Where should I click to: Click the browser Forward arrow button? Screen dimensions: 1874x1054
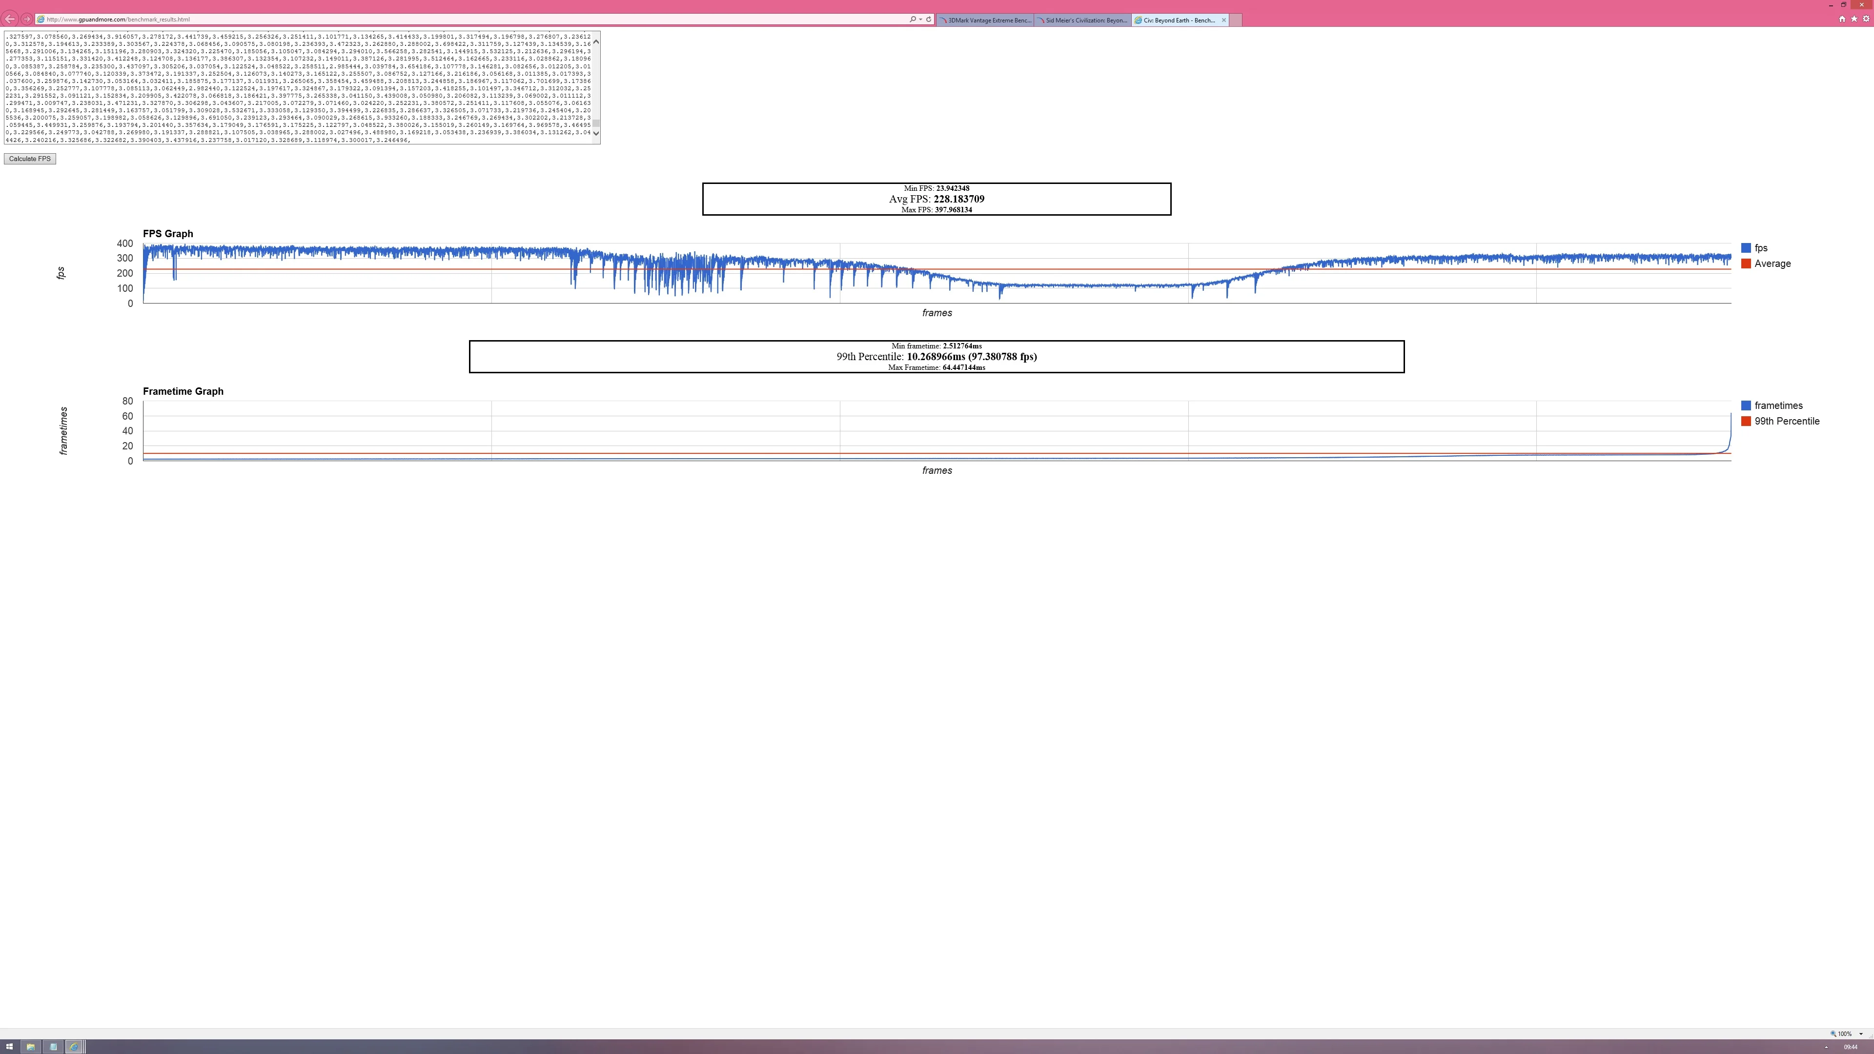click(27, 19)
